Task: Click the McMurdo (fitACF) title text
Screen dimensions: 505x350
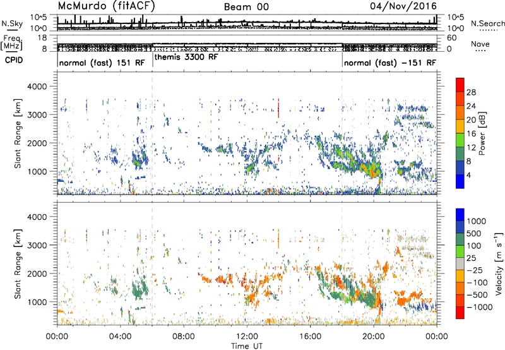Action: click(106, 6)
